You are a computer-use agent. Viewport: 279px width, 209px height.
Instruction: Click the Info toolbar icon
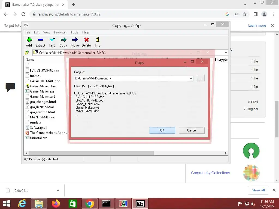coord(98,42)
